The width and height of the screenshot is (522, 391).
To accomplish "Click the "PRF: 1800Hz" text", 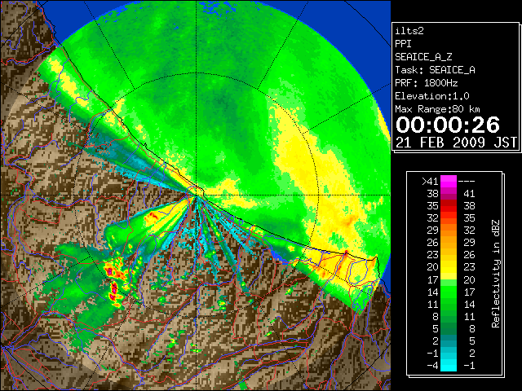I will [x=426, y=83].
